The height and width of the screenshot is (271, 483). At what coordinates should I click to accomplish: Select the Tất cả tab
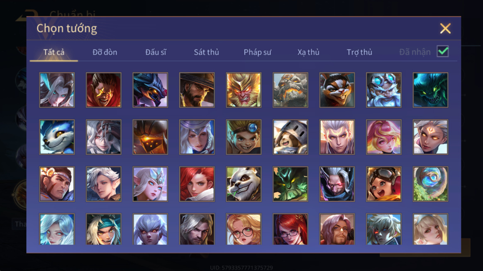click(54, 52)
